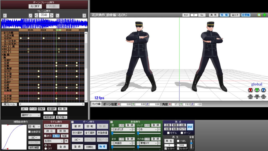Toggle the 自動設定 checkbox
The height and width of the screenshot is (151, 268).
30,131
